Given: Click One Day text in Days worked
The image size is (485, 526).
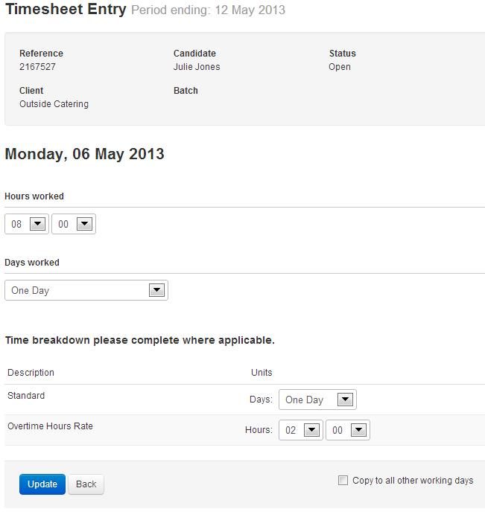Looking at the screenshot, I should coord(31,290).
